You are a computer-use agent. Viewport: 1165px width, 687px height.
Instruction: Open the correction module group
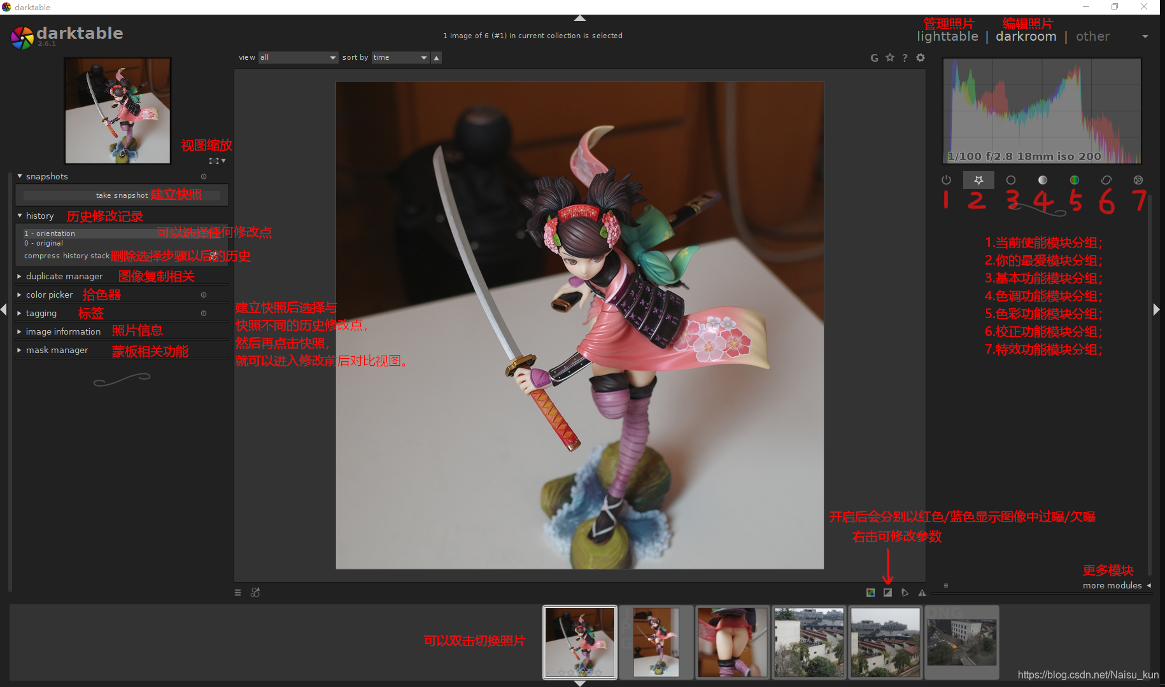coord(1106,180)
